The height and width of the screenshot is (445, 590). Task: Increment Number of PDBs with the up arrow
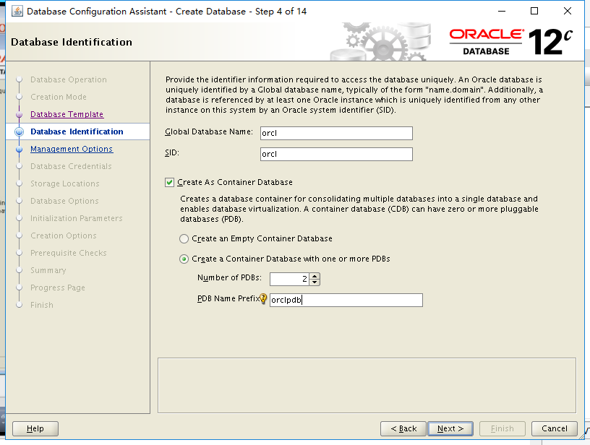314,276
